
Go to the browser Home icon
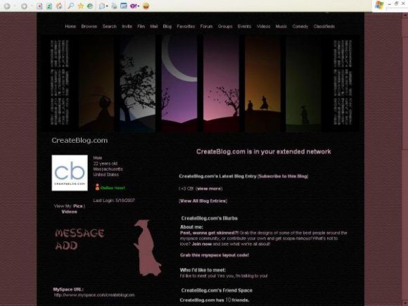tap(59, 6)
